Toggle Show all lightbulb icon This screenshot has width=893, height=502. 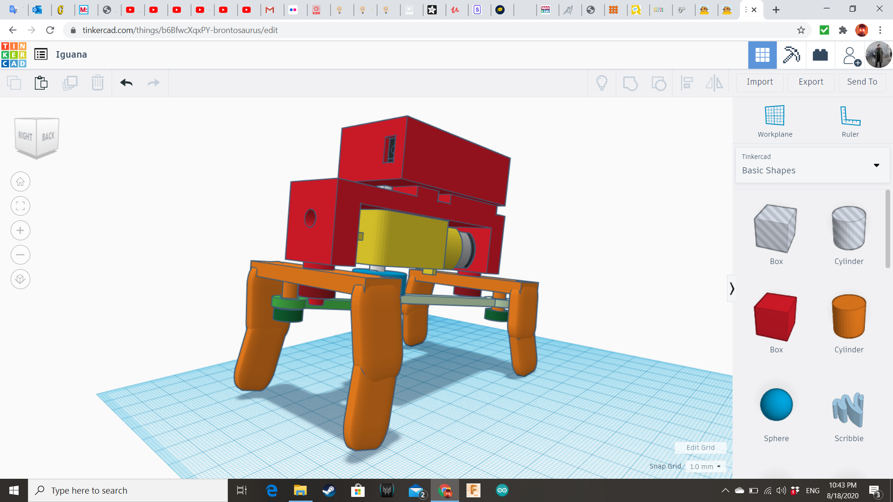[602, 83]
